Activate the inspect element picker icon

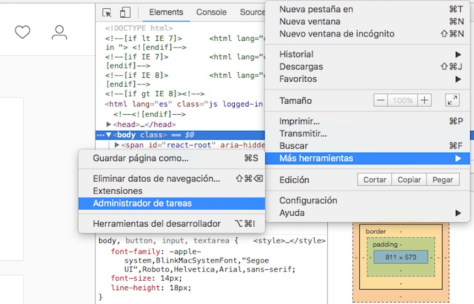(x=107, y=12)
